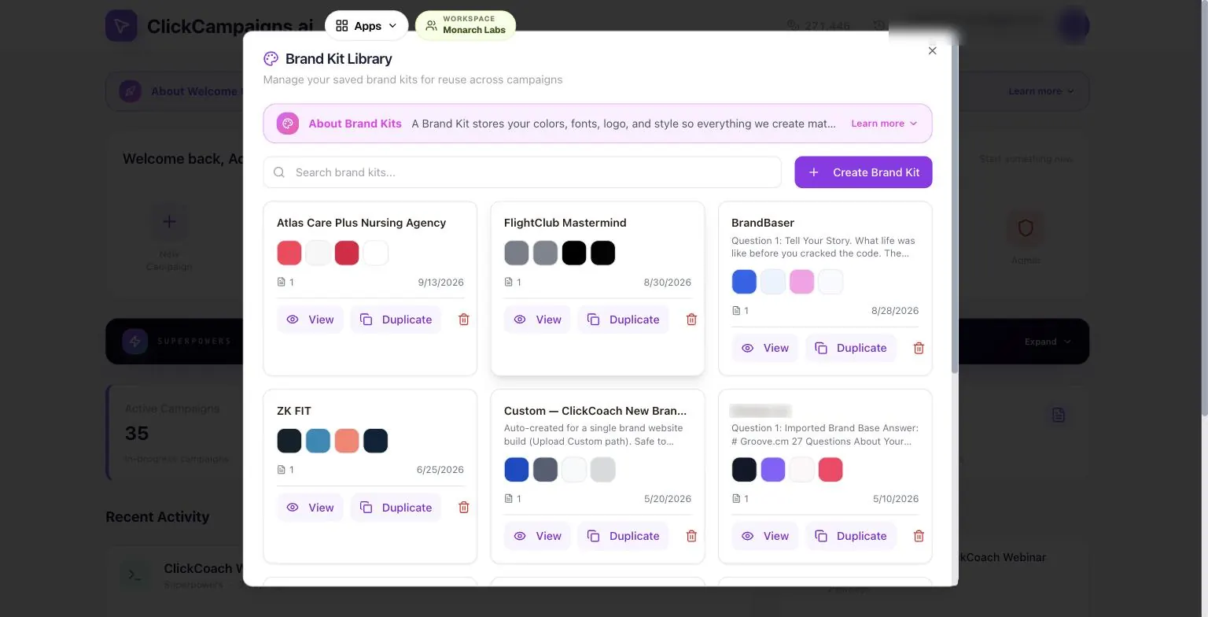Image resolution: width=1208 pixels, height=617 pixels.
Task: Click the Superpowers lightning icon in background
Action: point(135,342)
